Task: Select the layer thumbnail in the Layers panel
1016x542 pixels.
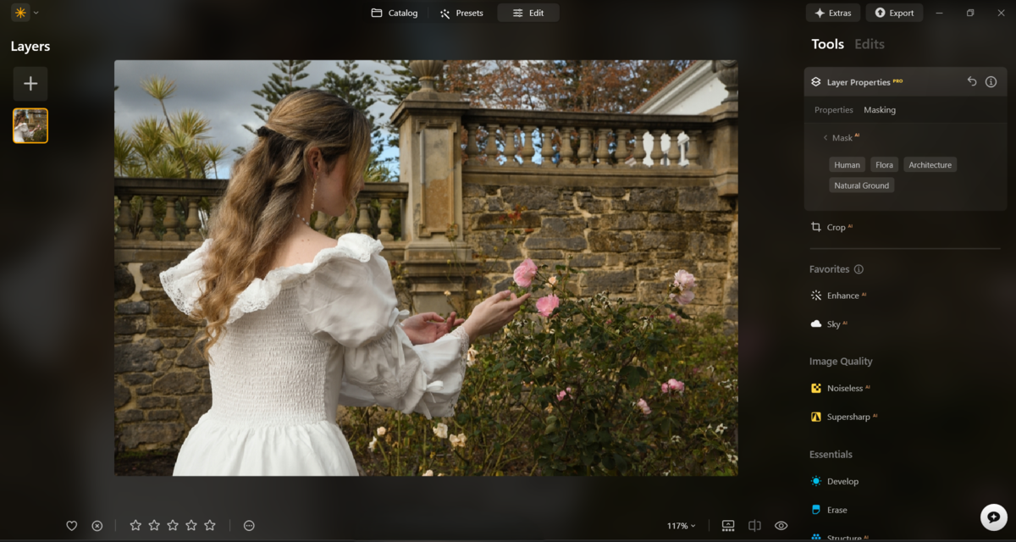Action: (x=30, y=124)
